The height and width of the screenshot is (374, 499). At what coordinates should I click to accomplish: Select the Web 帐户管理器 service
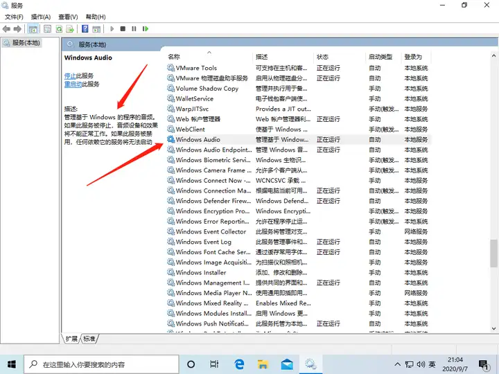298,119
